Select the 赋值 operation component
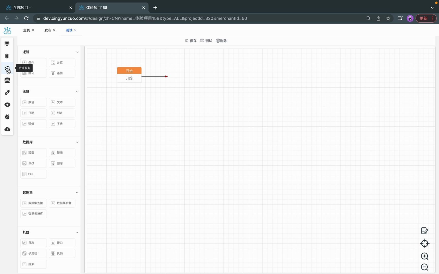 (x=34, y=124)
